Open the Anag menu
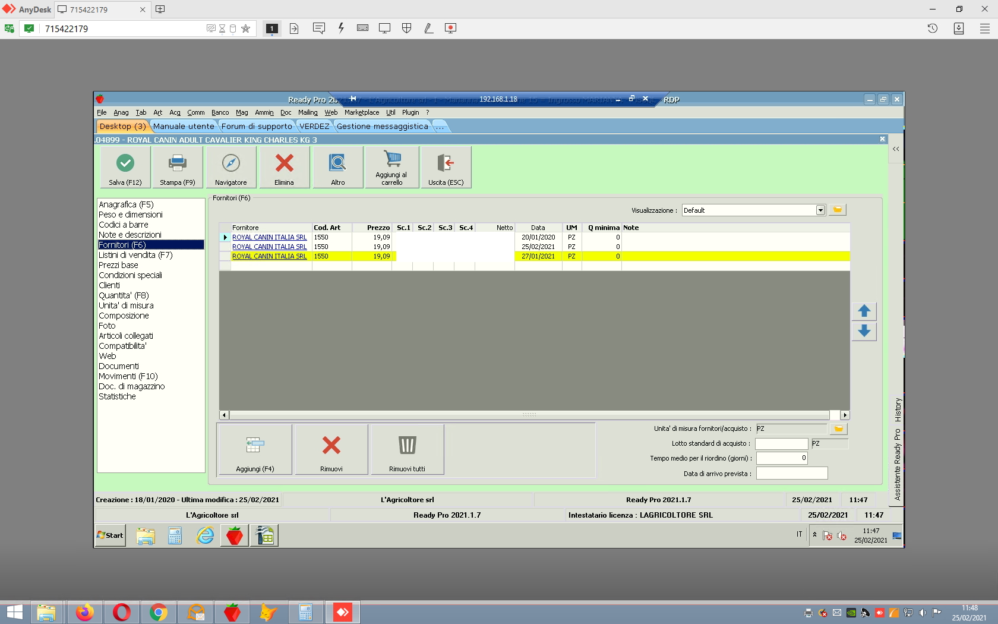Screen dimensions: 998x624 point(121,112)
